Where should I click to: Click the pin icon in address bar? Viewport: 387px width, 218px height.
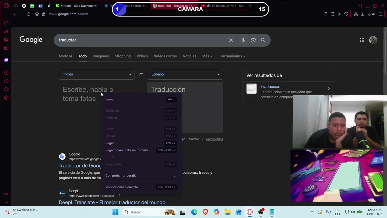(326, 14)
